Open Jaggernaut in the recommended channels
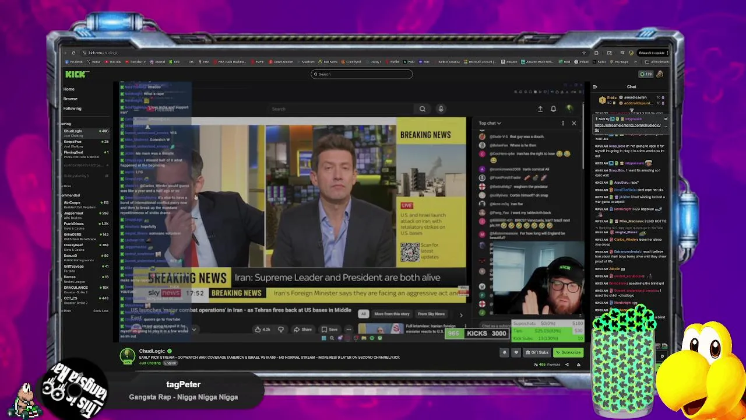The image size is (746, 420). pos(86,215)
